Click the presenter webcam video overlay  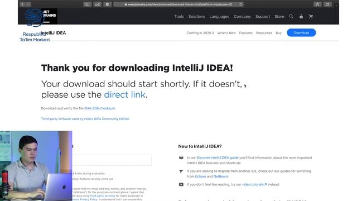(36, 166)
